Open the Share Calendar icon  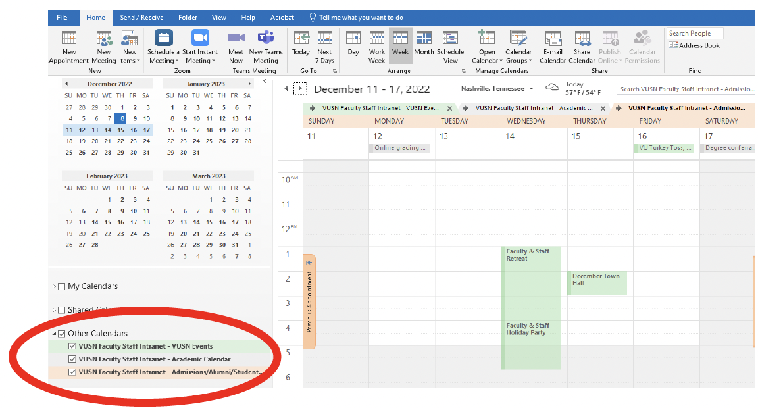coord(582,39)
